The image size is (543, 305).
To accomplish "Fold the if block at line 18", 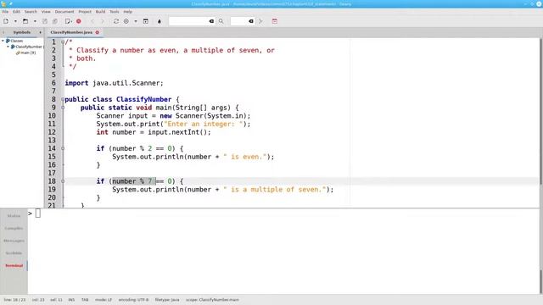I will click(x=63, y=181).
